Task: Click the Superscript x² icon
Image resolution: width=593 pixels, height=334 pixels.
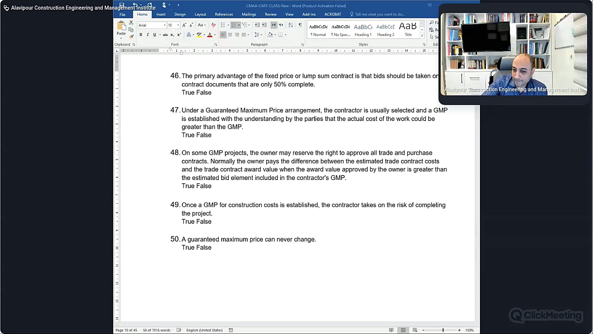Action: tap(179, 35)
